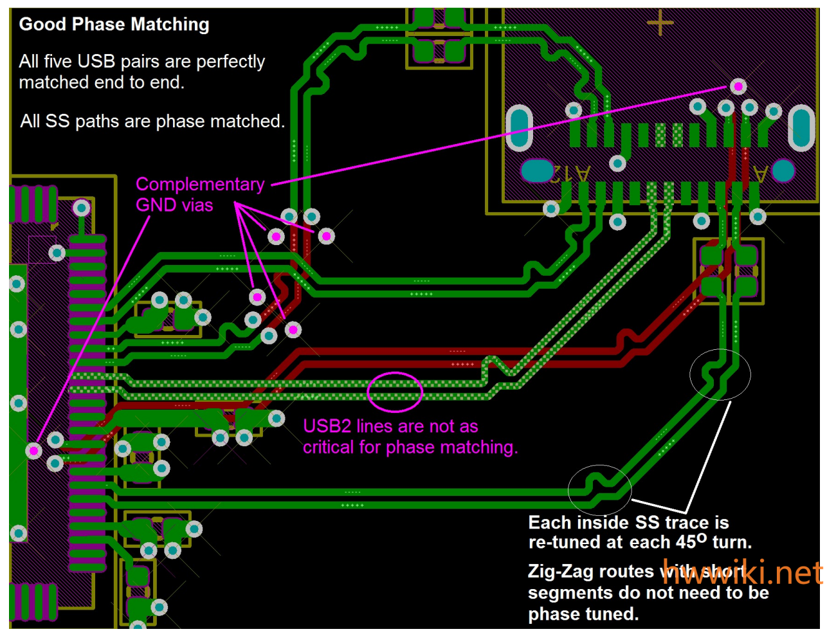The image size is (827, 636).
Task: Click the magenta GND via at far left edge
Action: tap(33, 450)
